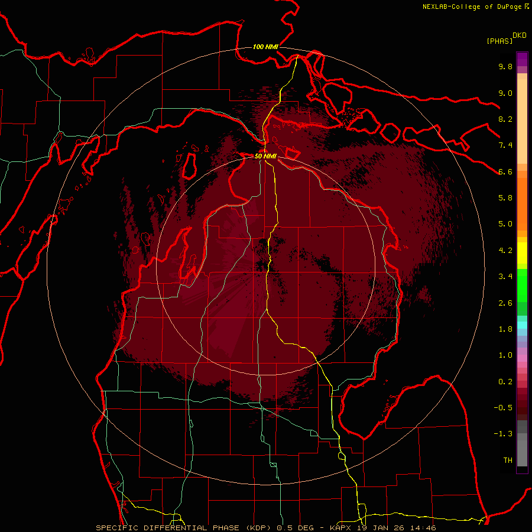Click the 6.6 value label on legend
532x532 pixels.
pyautogui.click(x=505, y=171)
